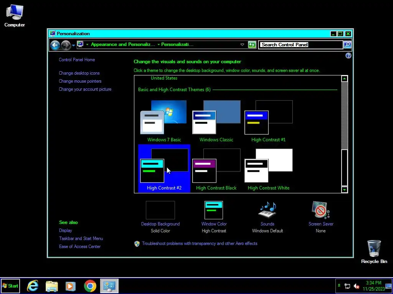This screenshot has width=393, height=294.
Task: Click the Personalization window title icon
Action: tap(52, 34)
